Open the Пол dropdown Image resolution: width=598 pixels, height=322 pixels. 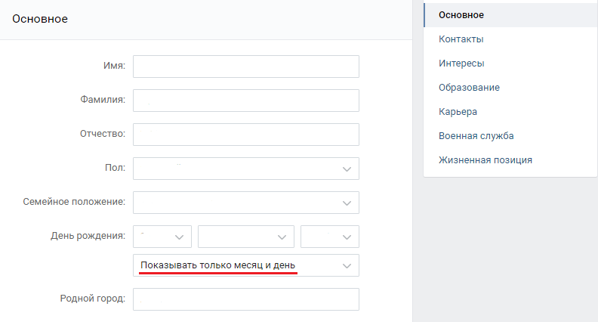[x=246, y=169]
